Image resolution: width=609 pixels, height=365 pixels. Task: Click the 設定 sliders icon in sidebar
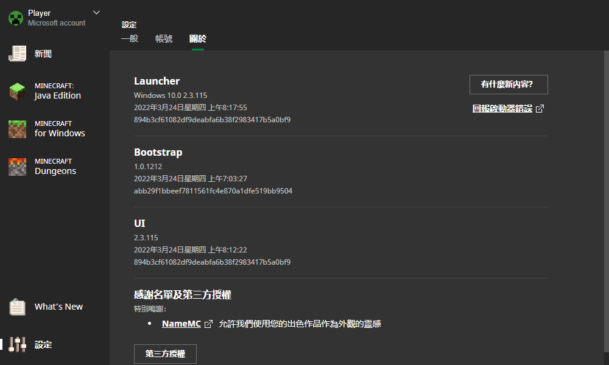pyautogui.click(x=18, y=344)
